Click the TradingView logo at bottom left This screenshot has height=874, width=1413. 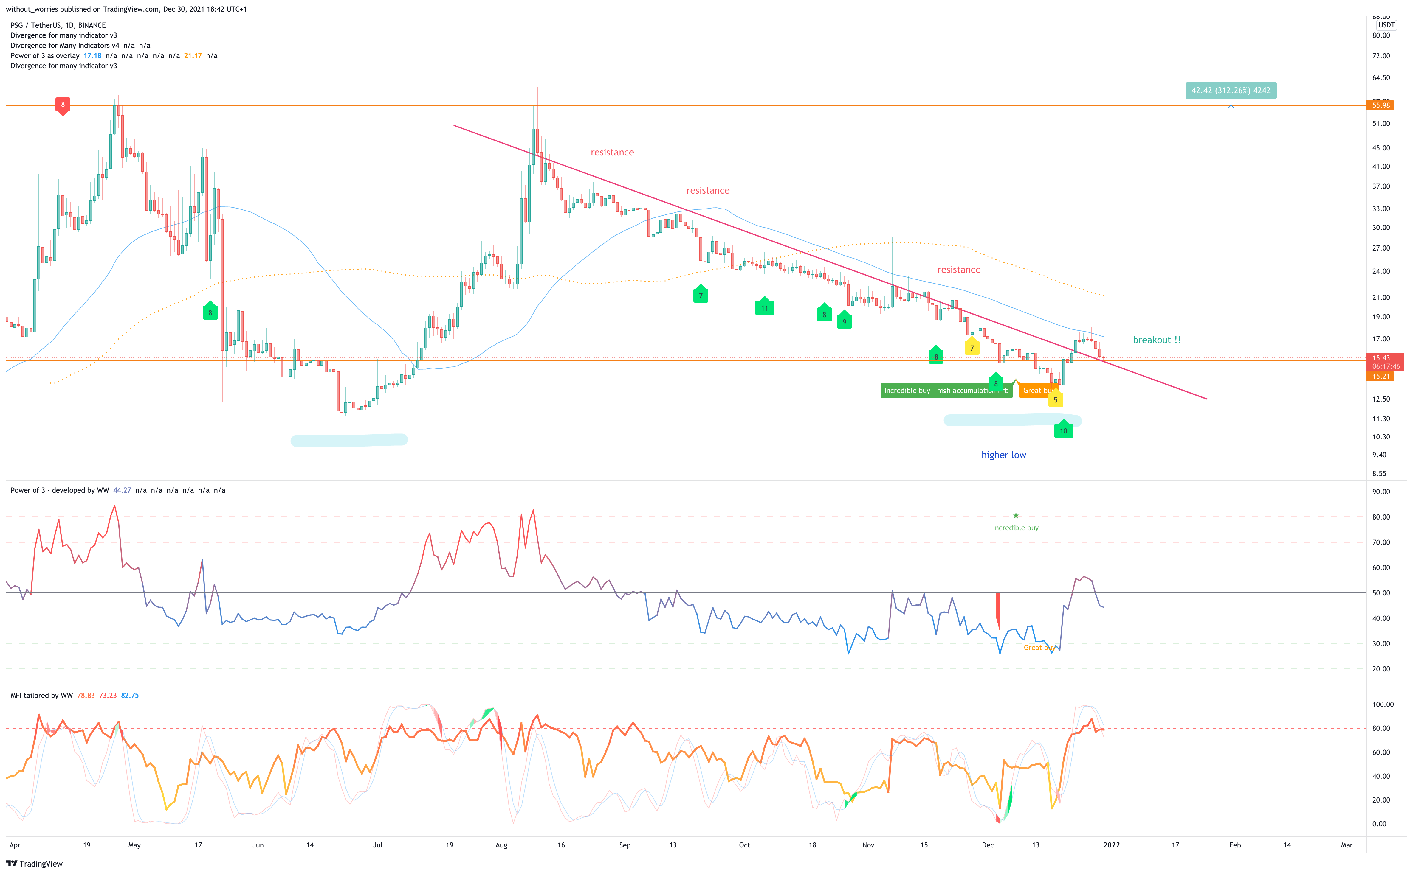click(x=34, y=864)
